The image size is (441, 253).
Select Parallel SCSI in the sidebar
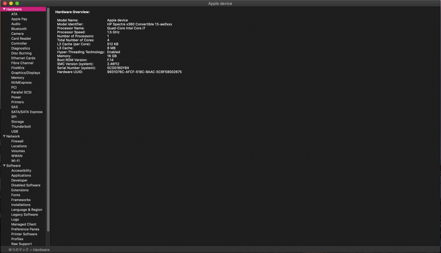(21, 92)
